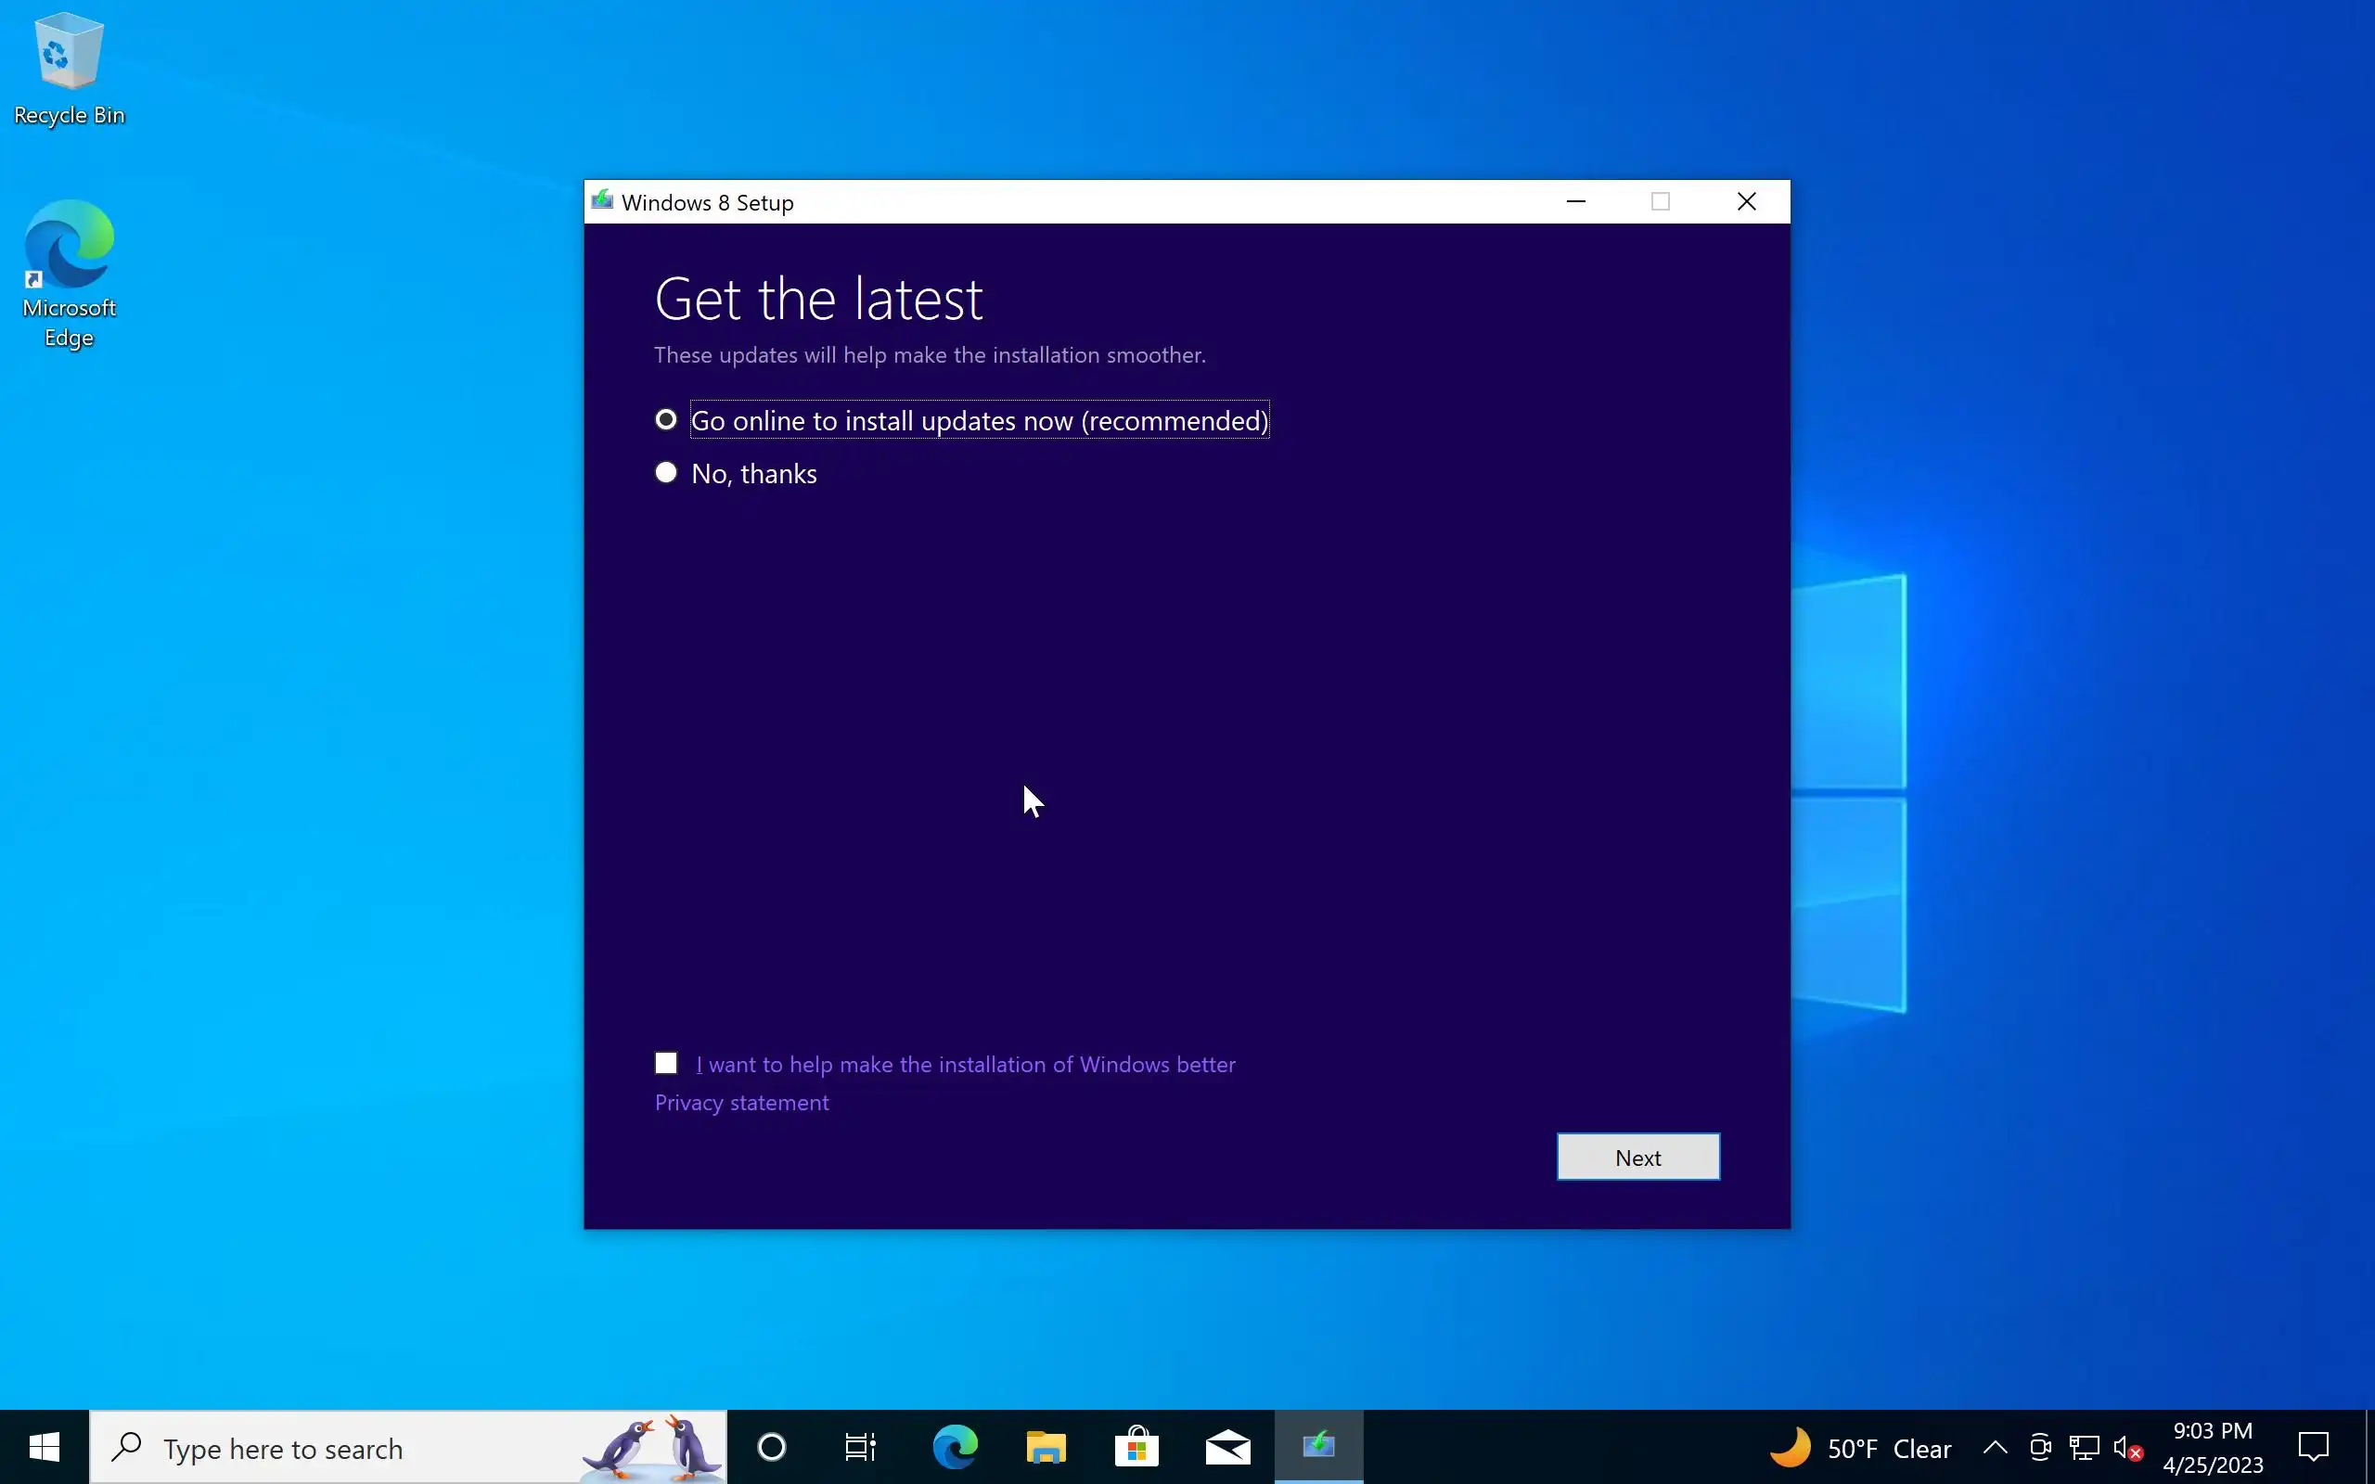Open the weather widget showing 50°F Clear
The width and height of the screenshot is (2375, 1484).
(1860, 1448)
